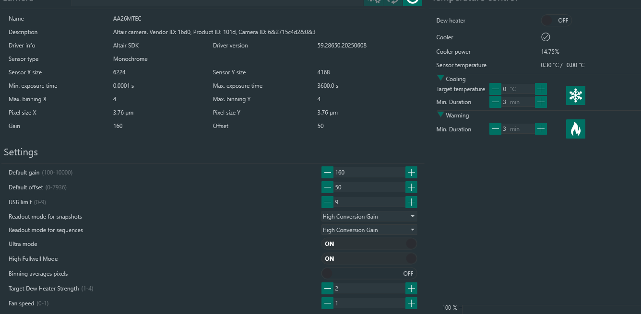Decrease USB limit using minus button
641x314 pixels.
click(x=328, y=202)
